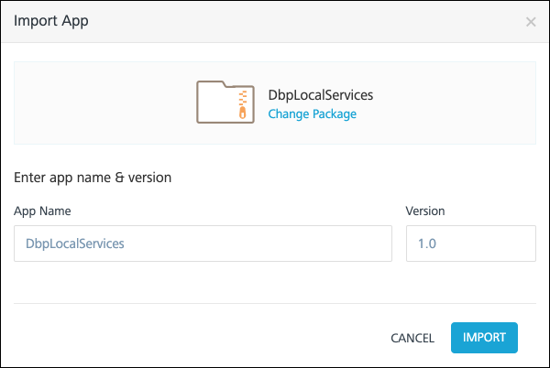Focus the App Name input field
Viewport: 550px width, 368px height.
click(x=203, y=244)
